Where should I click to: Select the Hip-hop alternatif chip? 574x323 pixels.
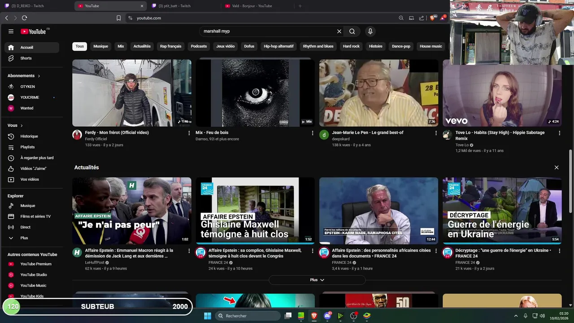point(278,46)
